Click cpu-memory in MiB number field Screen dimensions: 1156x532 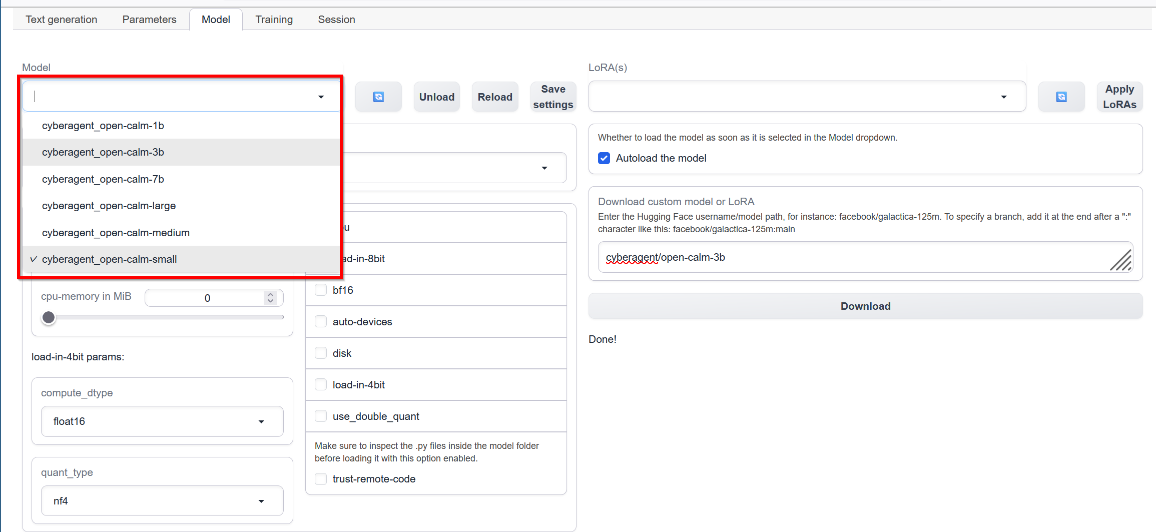coord(207,298)
